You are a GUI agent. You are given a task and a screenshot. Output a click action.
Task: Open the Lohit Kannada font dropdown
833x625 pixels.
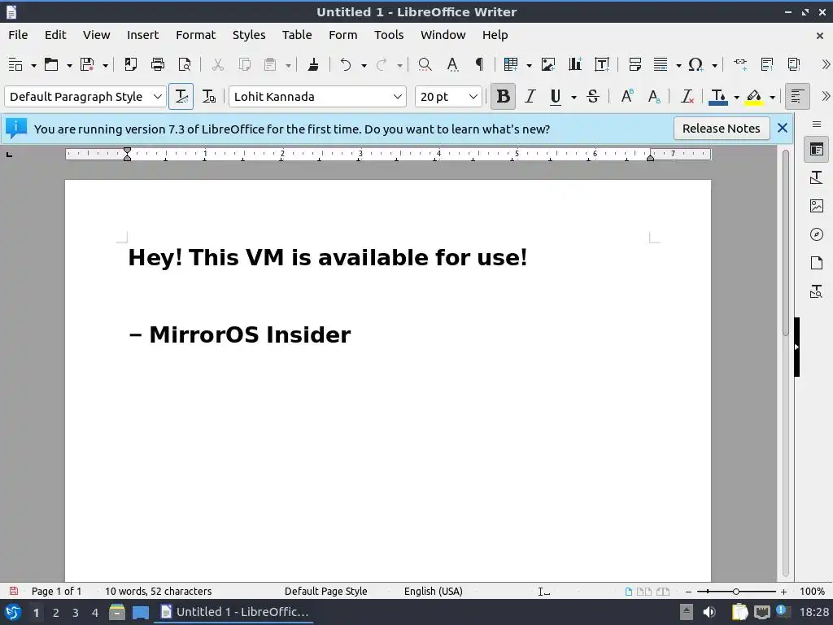(397, 97)
